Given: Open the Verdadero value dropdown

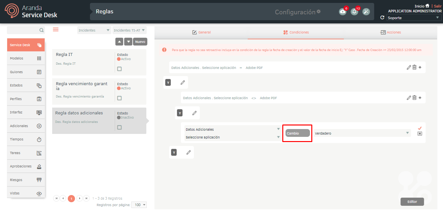Looking at the screenshot, I should click(x=362, y=133).
